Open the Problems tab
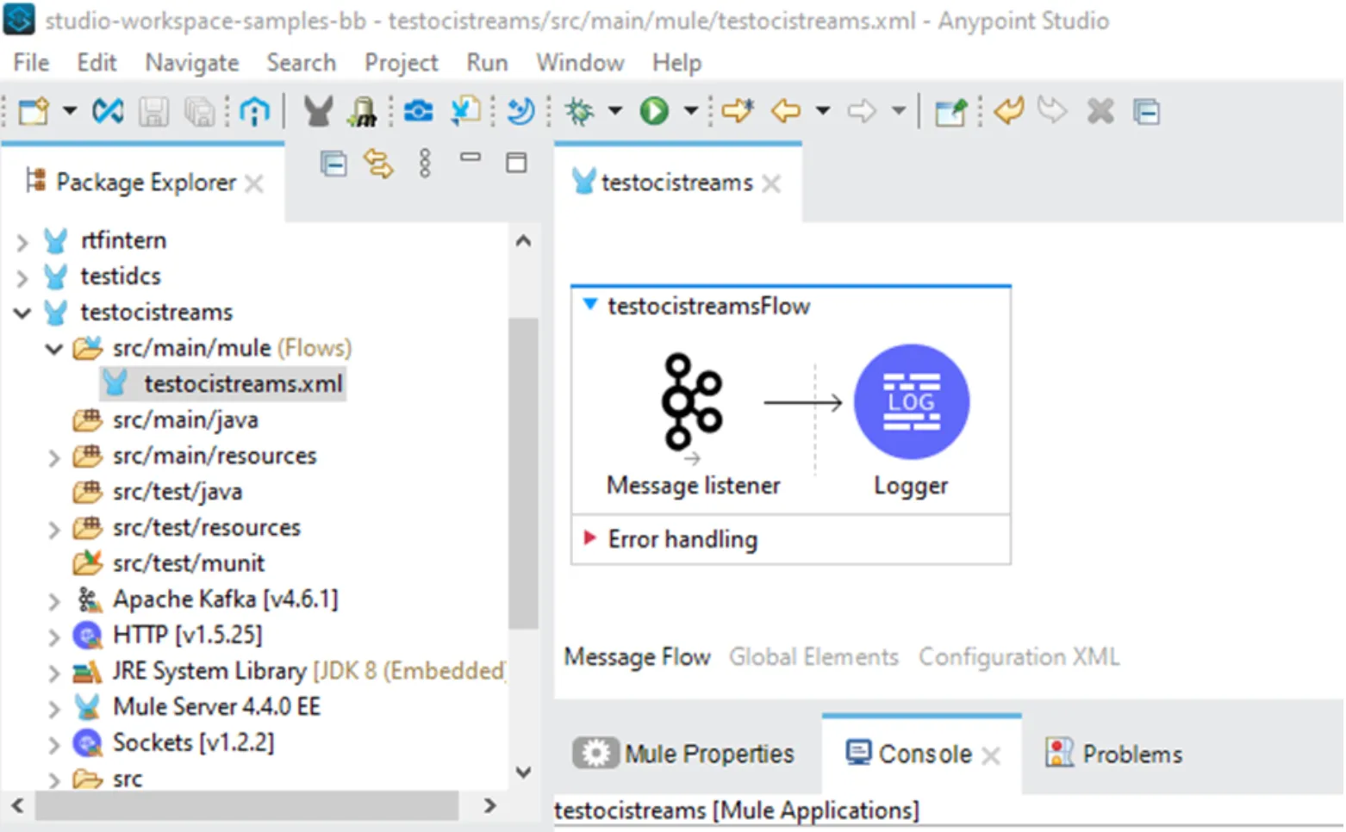The width and height of the screenshot is (1346, 832). 1113,754
